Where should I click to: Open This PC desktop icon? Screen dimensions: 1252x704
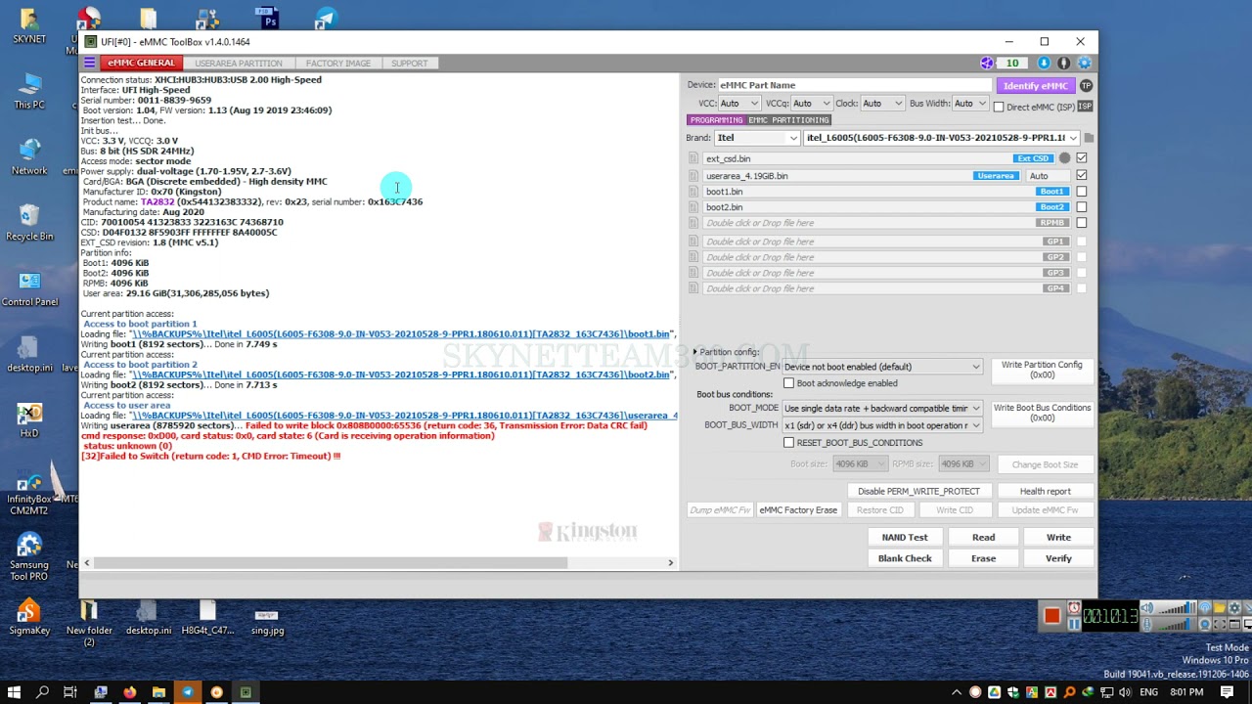click(29, 92)
